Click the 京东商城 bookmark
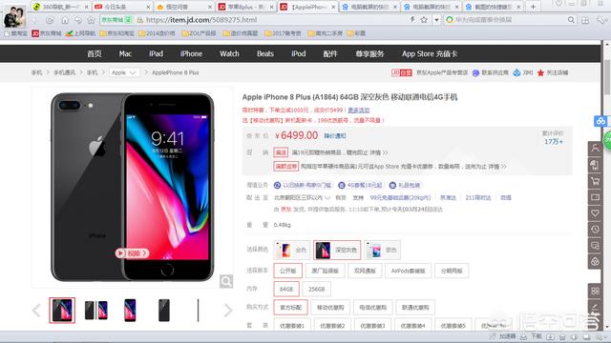 pos(47,33)
